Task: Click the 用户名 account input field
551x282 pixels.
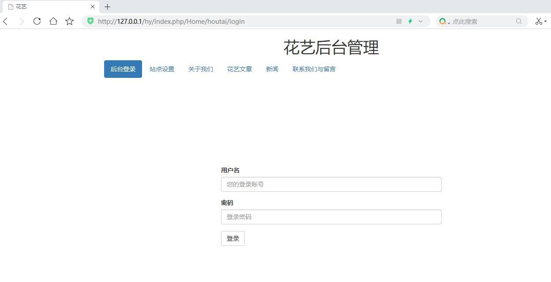Action: 331,184
